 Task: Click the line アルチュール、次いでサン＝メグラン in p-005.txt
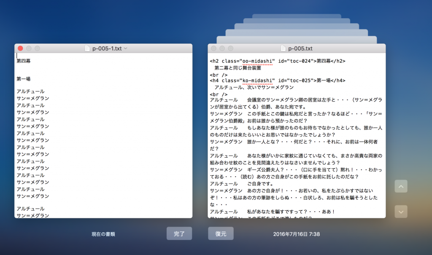tap(254, 87)
